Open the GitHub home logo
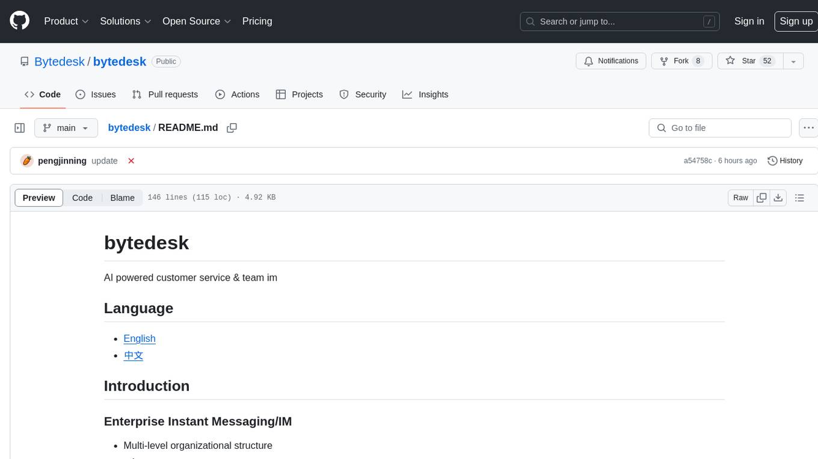Viewport: 818px width, 459px height. (19, 21)
